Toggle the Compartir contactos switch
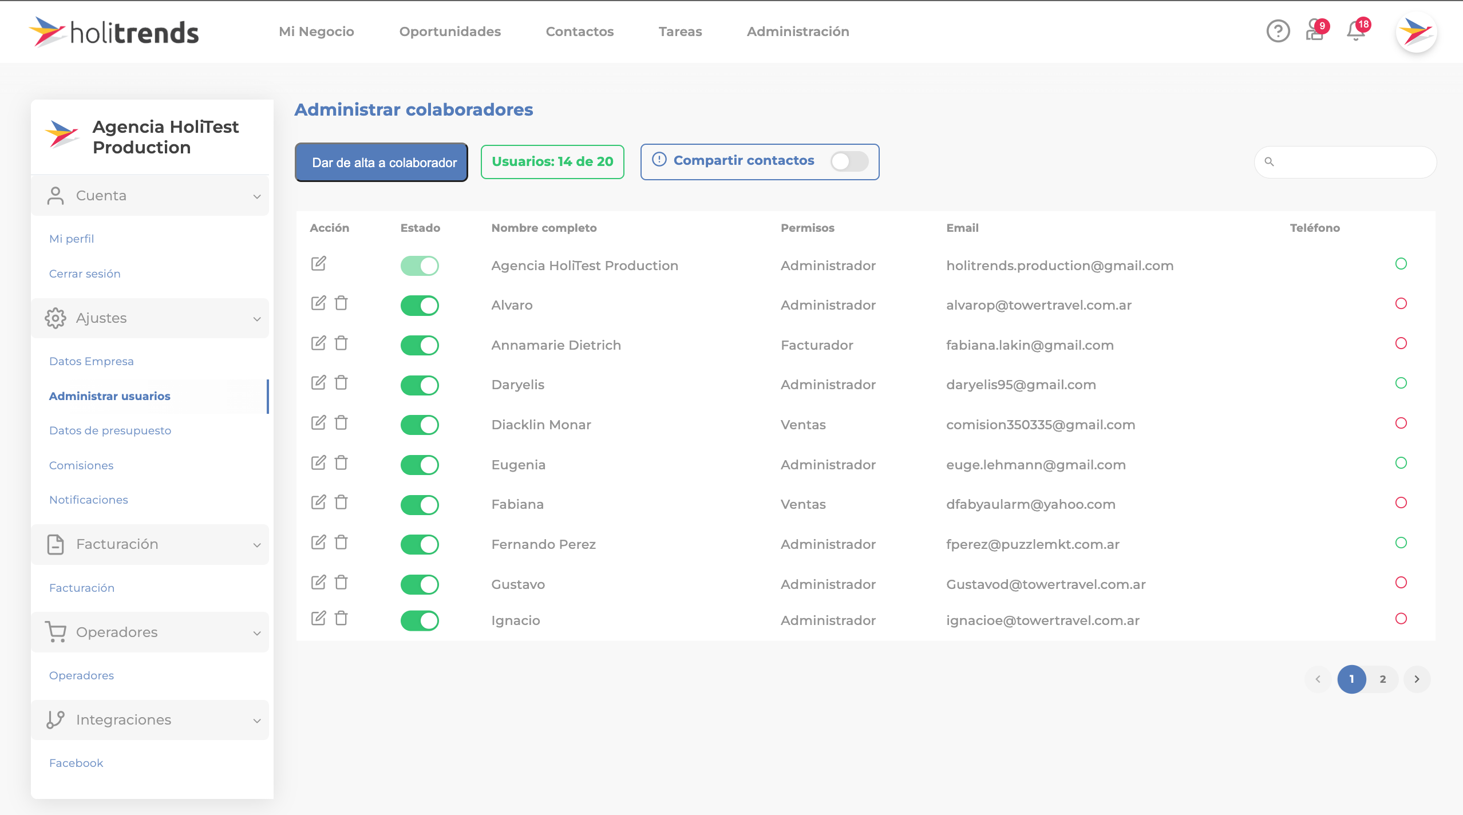The image size is (1463, 815). click(849, 161)
